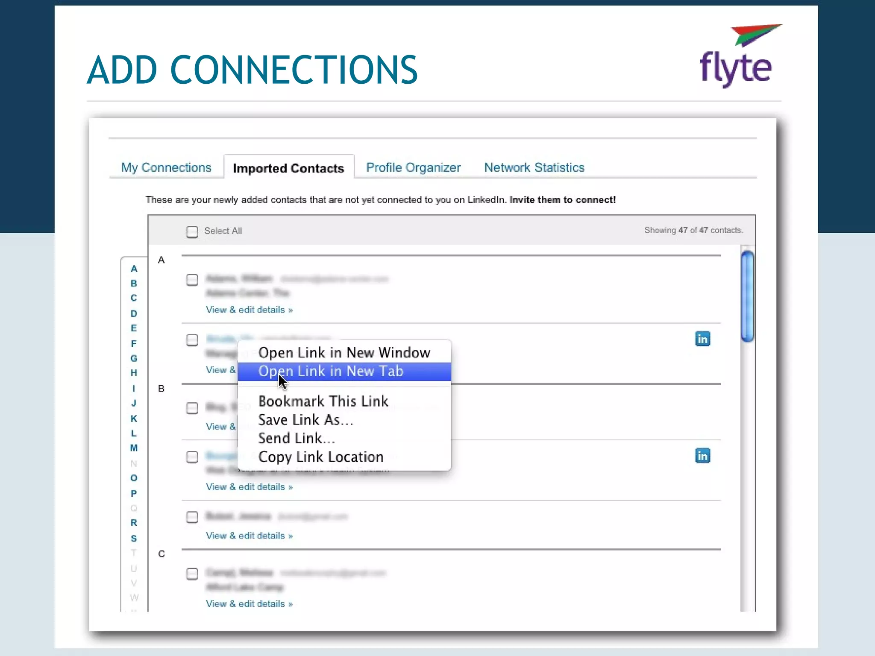This screenshot has height=656, width=875.
Task: Click the LinkedIn icon on the second contact row
Action: point(702,339)
